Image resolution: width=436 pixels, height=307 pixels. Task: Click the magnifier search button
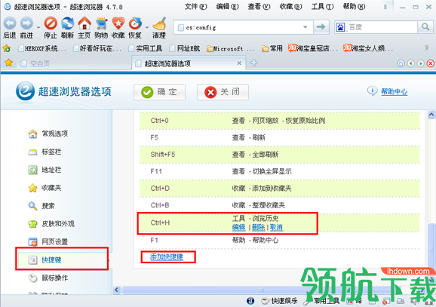coord(425,27)
